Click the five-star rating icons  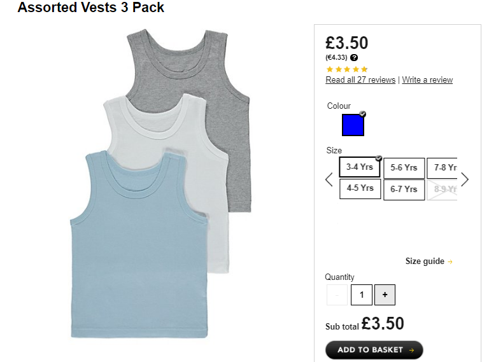(x=346, y=69)
